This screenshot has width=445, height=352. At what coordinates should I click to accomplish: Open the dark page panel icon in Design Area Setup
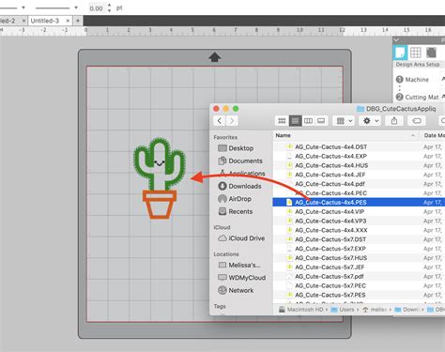click(x=431, y=53)
